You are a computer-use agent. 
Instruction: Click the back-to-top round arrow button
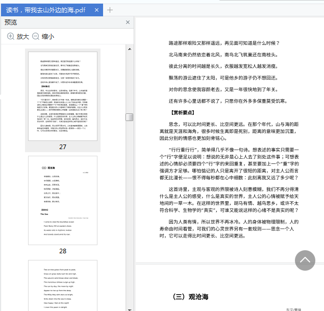(x=305, y=260)
